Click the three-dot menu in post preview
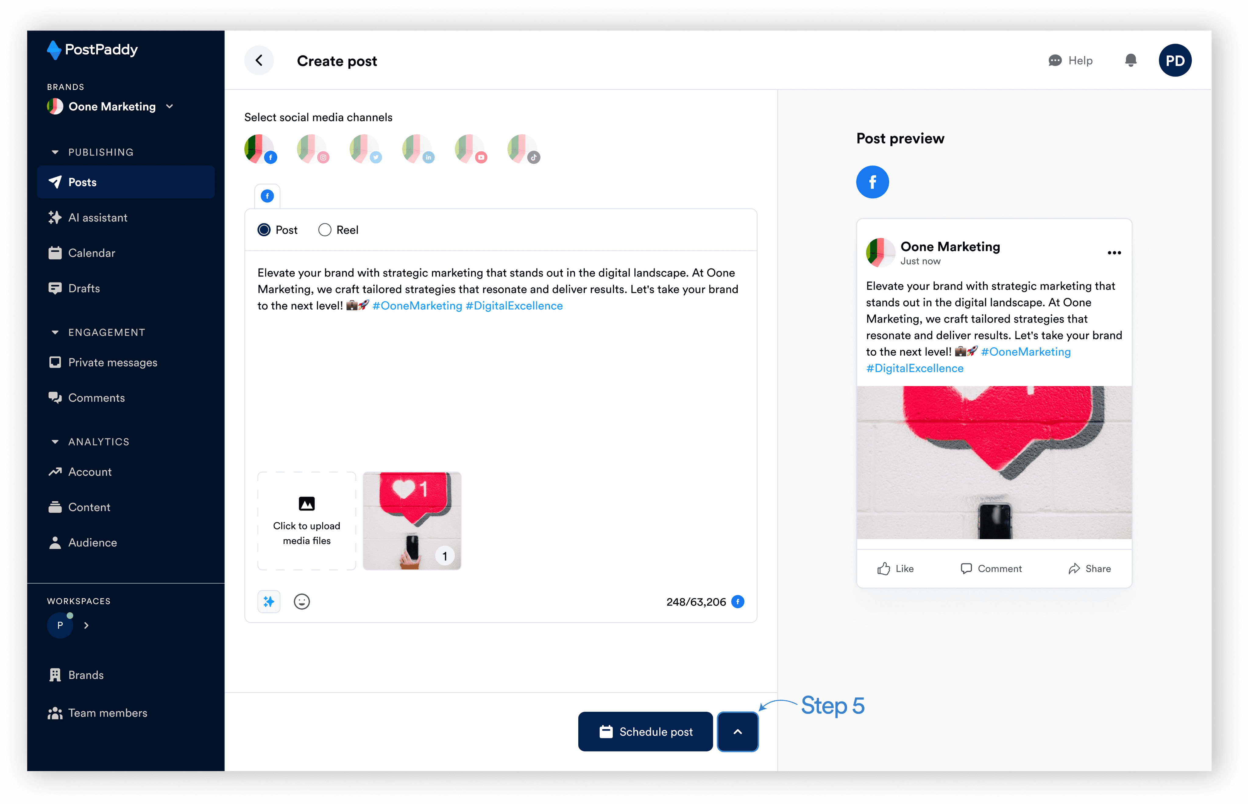1248x804 pixels. [1114, 253]
